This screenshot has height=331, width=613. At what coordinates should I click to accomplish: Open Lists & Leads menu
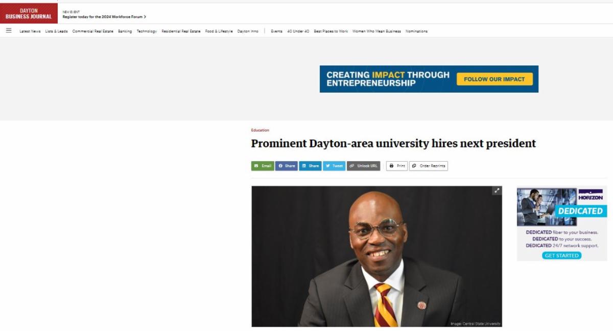click(x=56, y=31)
